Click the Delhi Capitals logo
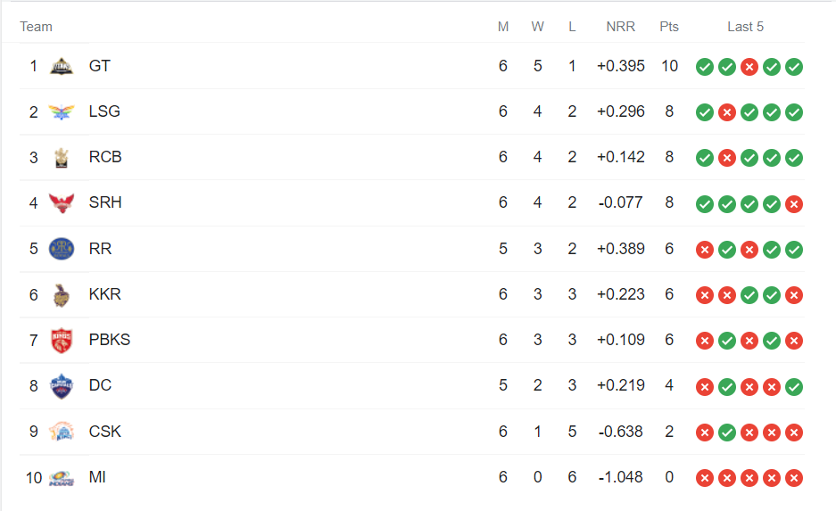 (x=62, y=386)
